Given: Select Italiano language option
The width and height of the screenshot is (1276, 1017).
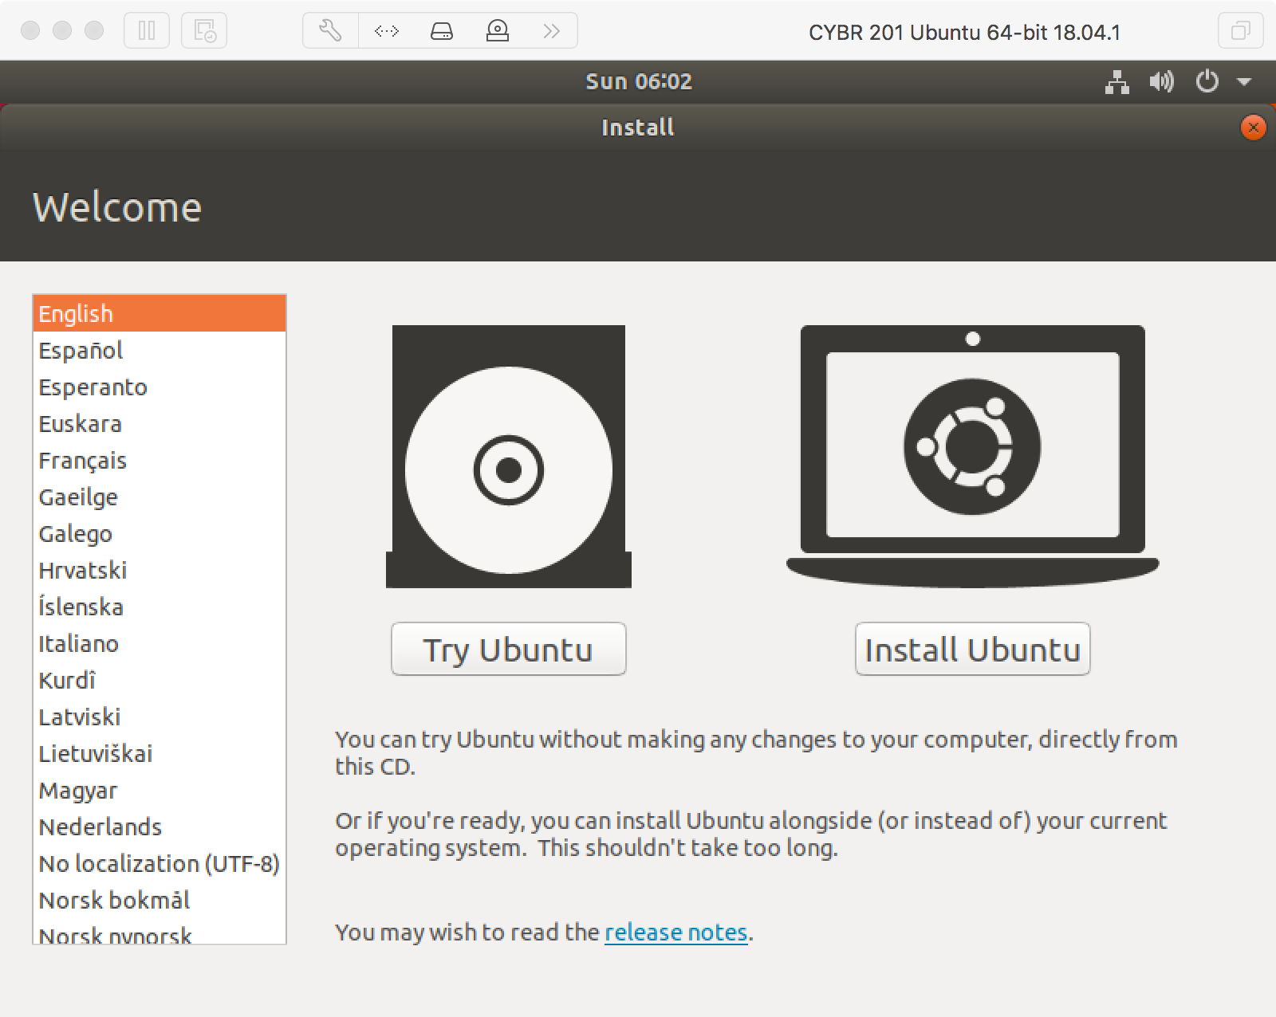Looking at the screenshot, I should click(x=79, y=644).
